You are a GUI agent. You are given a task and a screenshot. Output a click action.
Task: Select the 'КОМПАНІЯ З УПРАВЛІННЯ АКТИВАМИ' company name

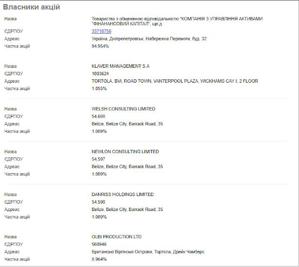[x=177, y=21]
